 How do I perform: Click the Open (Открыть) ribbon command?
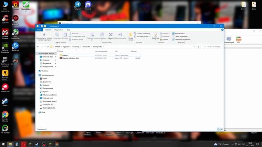coord(164,33)
